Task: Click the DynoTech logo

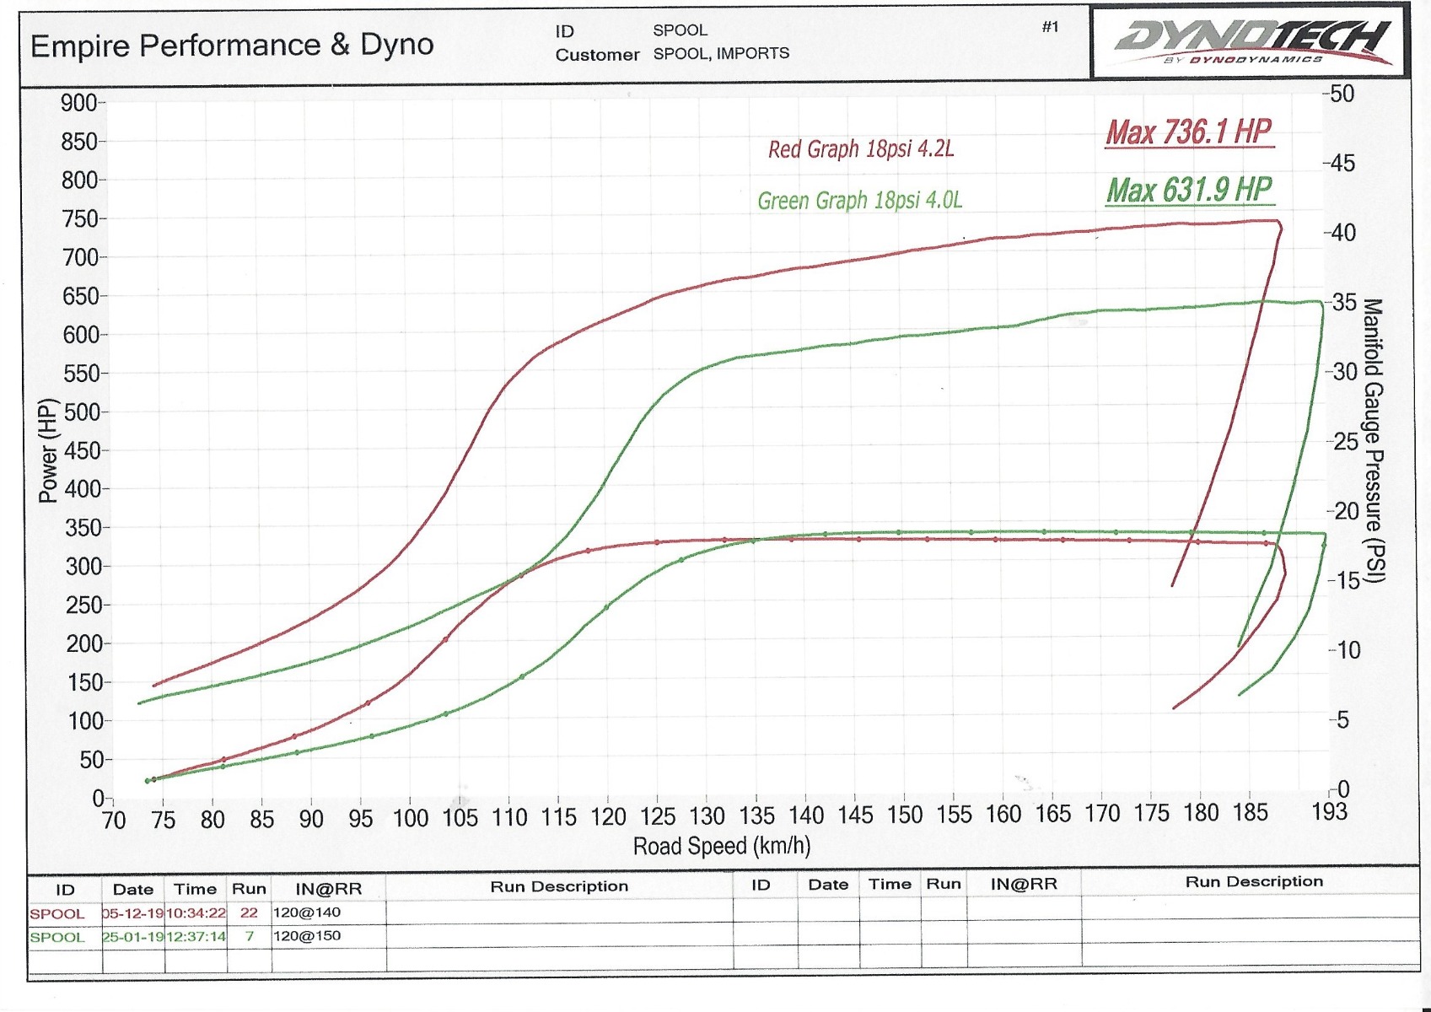Action: click(x=1251, y=41)
